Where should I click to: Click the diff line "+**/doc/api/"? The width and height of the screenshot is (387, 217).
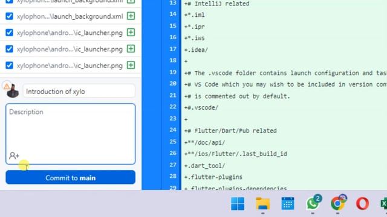click(205, 143)
